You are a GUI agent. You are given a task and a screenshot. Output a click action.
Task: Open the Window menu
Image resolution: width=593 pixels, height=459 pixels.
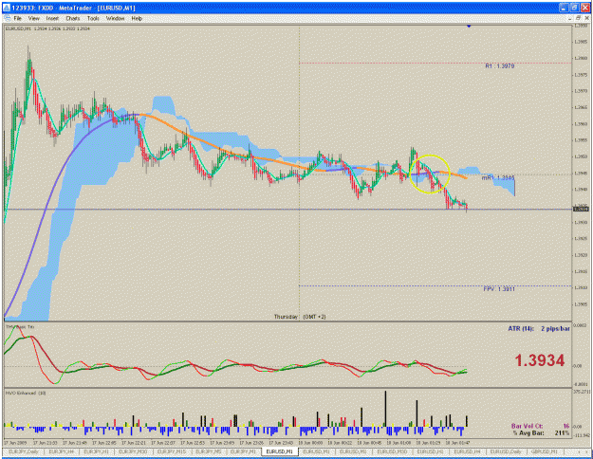115,18
